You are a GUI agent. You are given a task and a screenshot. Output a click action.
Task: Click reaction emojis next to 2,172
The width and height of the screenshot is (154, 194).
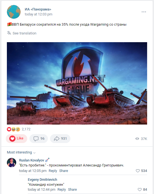tap(13, 129)
